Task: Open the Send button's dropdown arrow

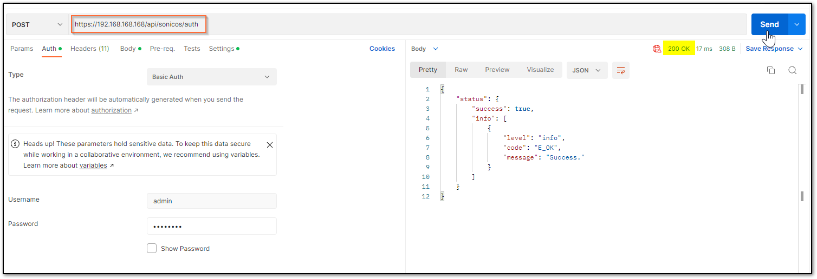Action: (x=796, y=24)
